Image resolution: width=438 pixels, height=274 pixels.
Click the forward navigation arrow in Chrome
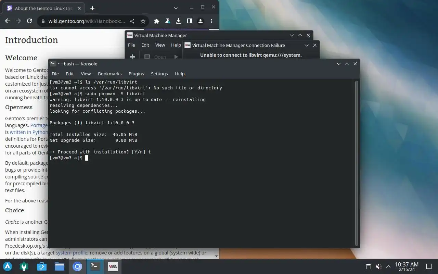click(18, 21)
